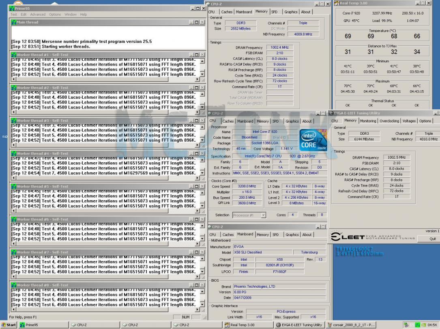Activate Prime95 taskbar button
The height and width of the screenshot is (329, 440).
pos(43,325)
